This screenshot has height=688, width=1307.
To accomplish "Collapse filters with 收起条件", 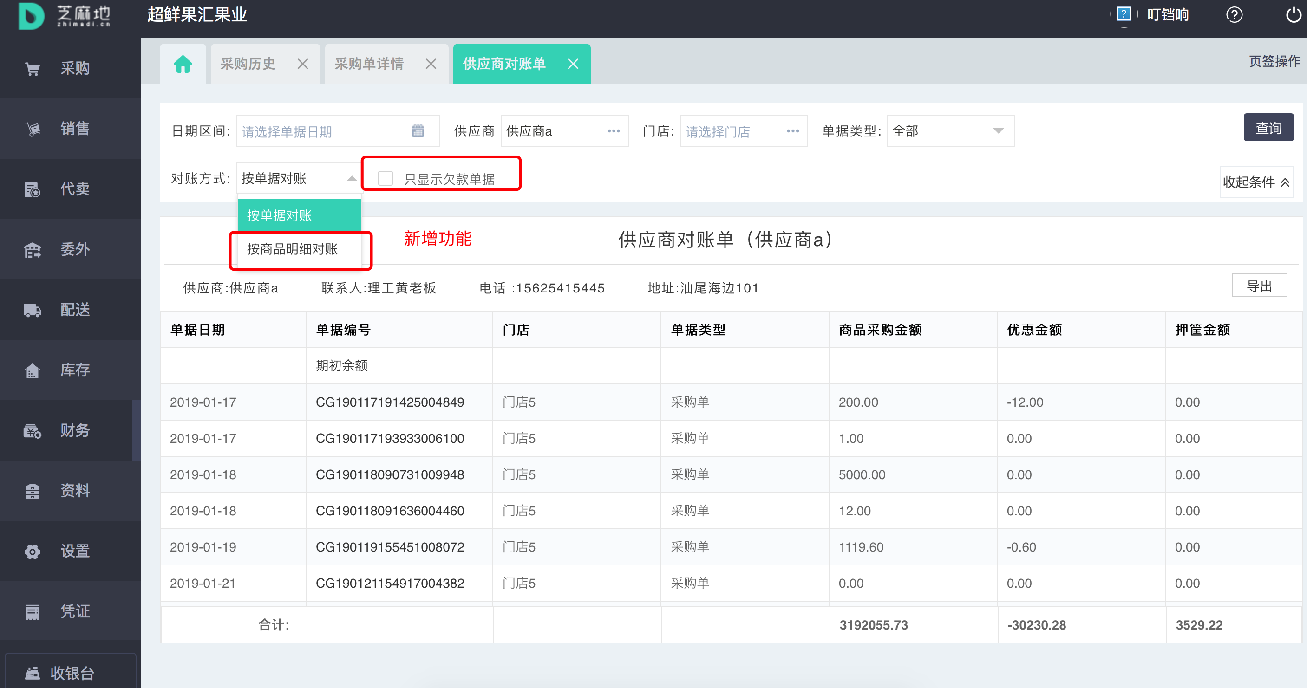I will [1256, 182].
